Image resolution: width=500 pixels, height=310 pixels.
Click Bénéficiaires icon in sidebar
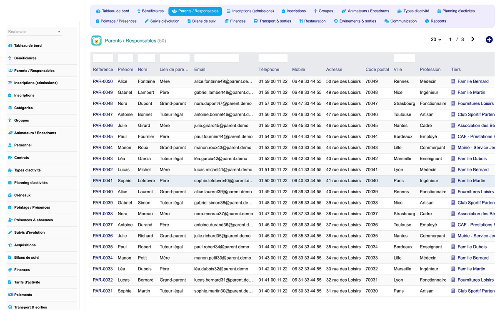(x=10, y=58)
